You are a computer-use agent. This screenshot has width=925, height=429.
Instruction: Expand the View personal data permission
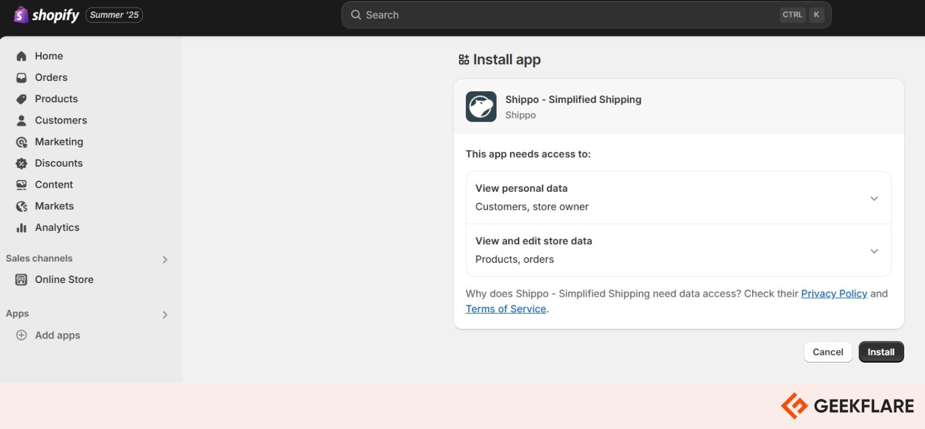(x=874, y=198)
